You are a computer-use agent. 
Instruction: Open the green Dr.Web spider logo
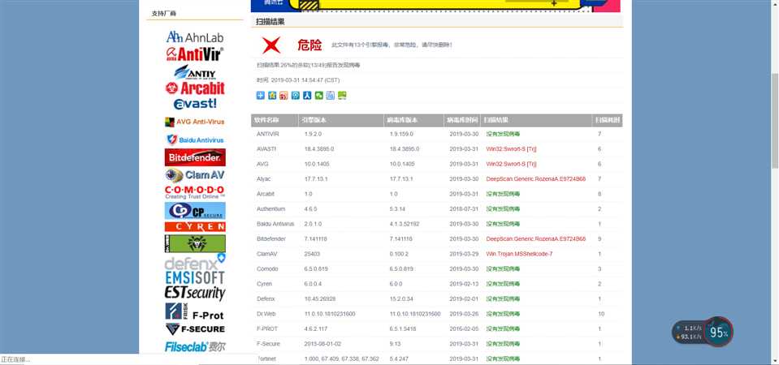point(195,243)
